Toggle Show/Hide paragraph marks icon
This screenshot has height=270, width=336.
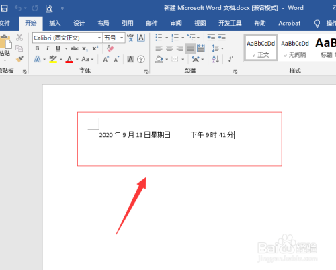click(x=230, y=59)
